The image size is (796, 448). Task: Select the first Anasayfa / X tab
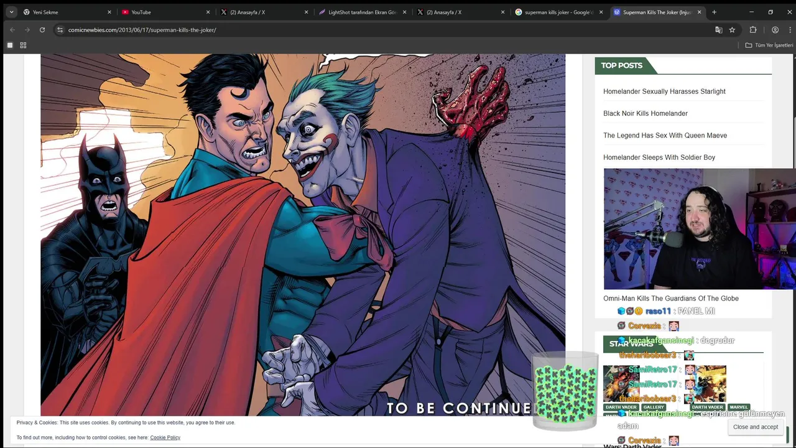pyautogui.click(x=264, y=12)
